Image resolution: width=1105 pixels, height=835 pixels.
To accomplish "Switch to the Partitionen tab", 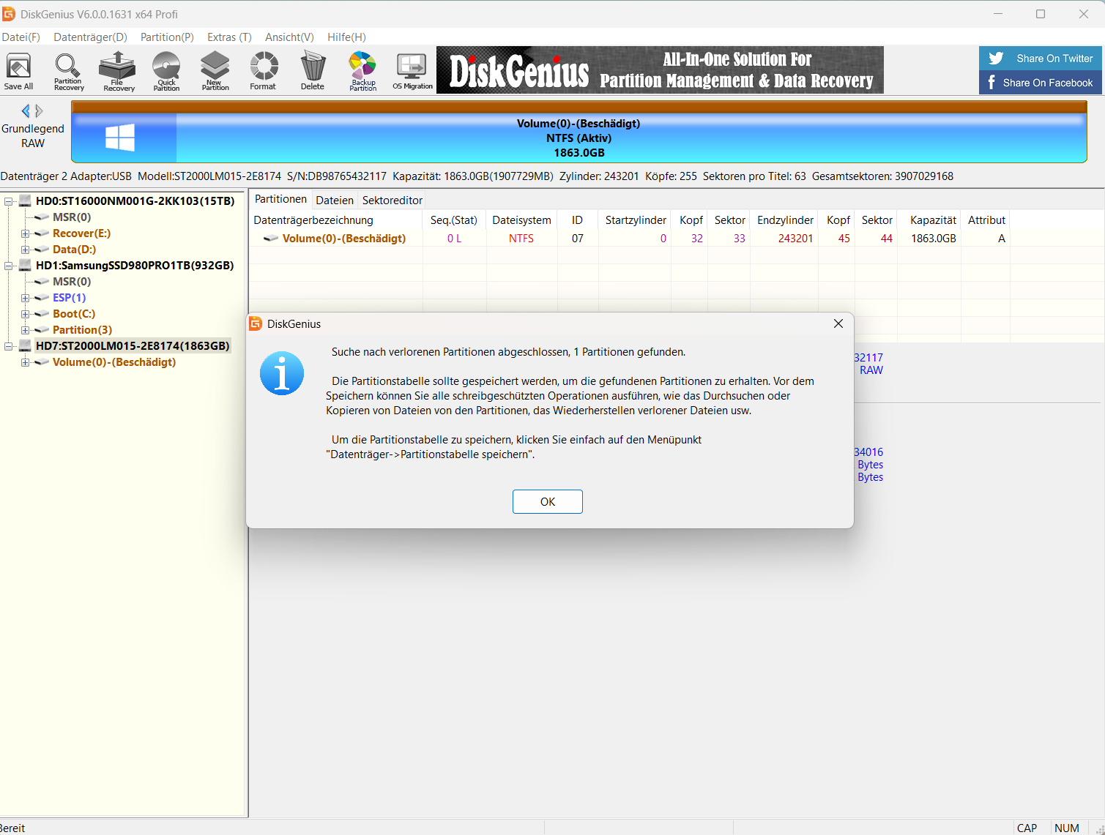I will (x=280, y=199).
